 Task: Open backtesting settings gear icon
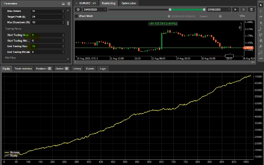click(x=78, y=10)
